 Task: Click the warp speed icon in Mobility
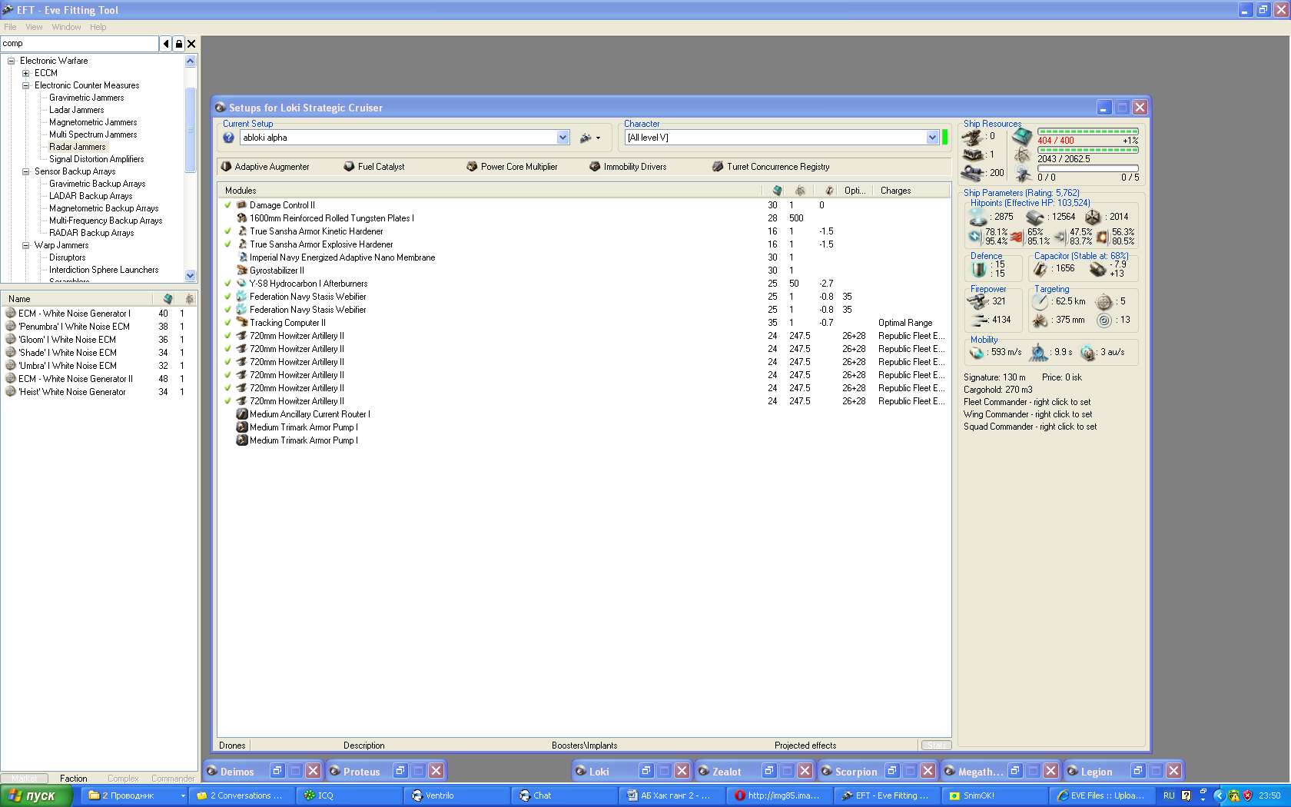point(1088,352)
